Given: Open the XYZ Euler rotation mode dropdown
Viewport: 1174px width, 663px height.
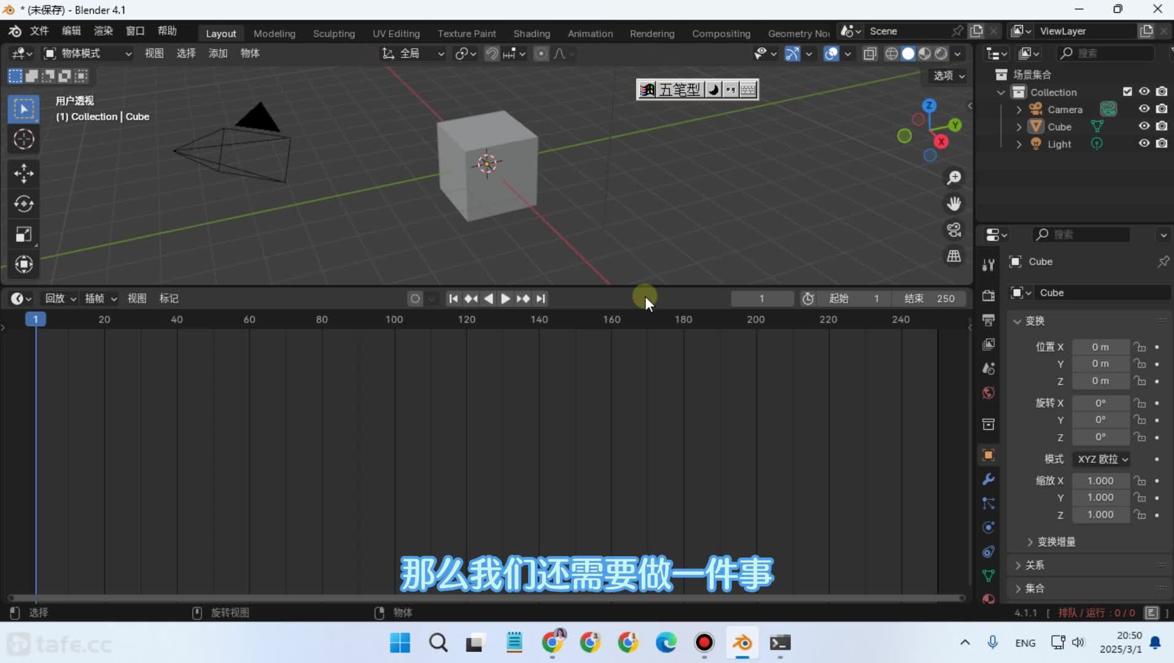Looking at the screenshot, I should point(1103,459).
